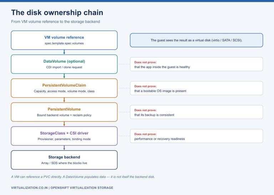Image resolution: width=274 pixels, height=195 pixels.
Task: Click 'that its backup is consistent' text
Action: pos(154,115)
